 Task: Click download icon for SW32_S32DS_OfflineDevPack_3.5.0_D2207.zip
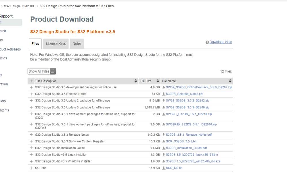tap(163, 87)
